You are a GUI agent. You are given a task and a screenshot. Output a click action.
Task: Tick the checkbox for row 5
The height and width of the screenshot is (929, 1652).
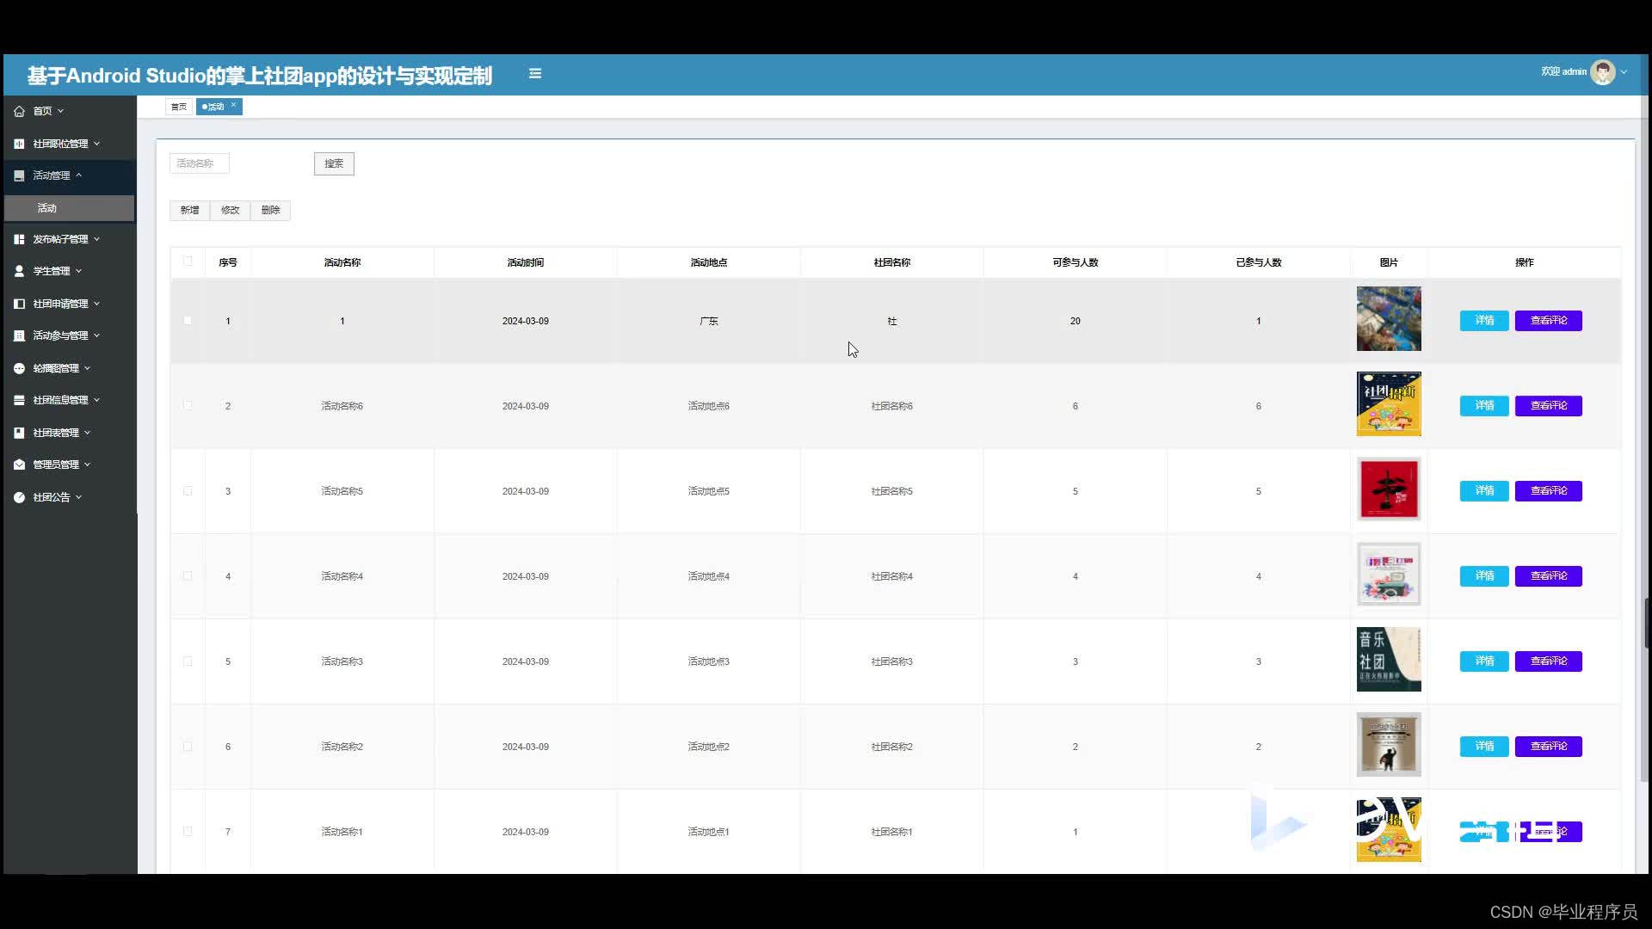point(188,661)
